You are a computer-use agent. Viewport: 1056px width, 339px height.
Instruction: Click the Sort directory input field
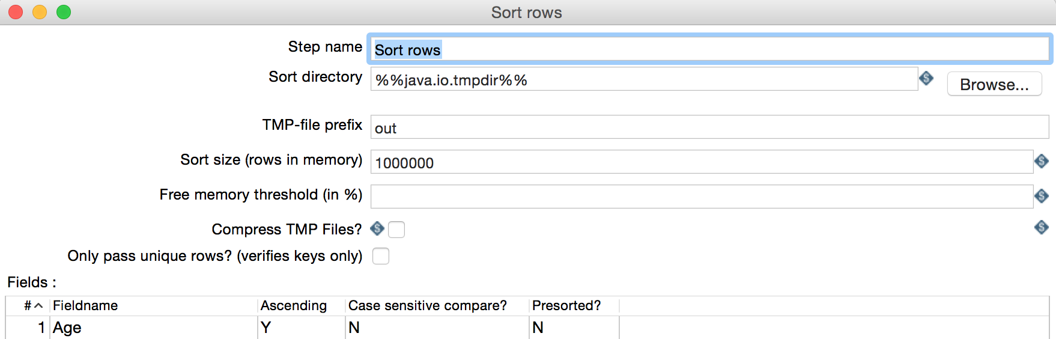643,79
